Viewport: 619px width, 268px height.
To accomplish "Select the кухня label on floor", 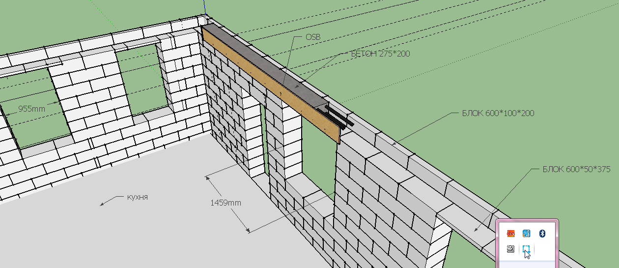I will [x=137, y=197].
